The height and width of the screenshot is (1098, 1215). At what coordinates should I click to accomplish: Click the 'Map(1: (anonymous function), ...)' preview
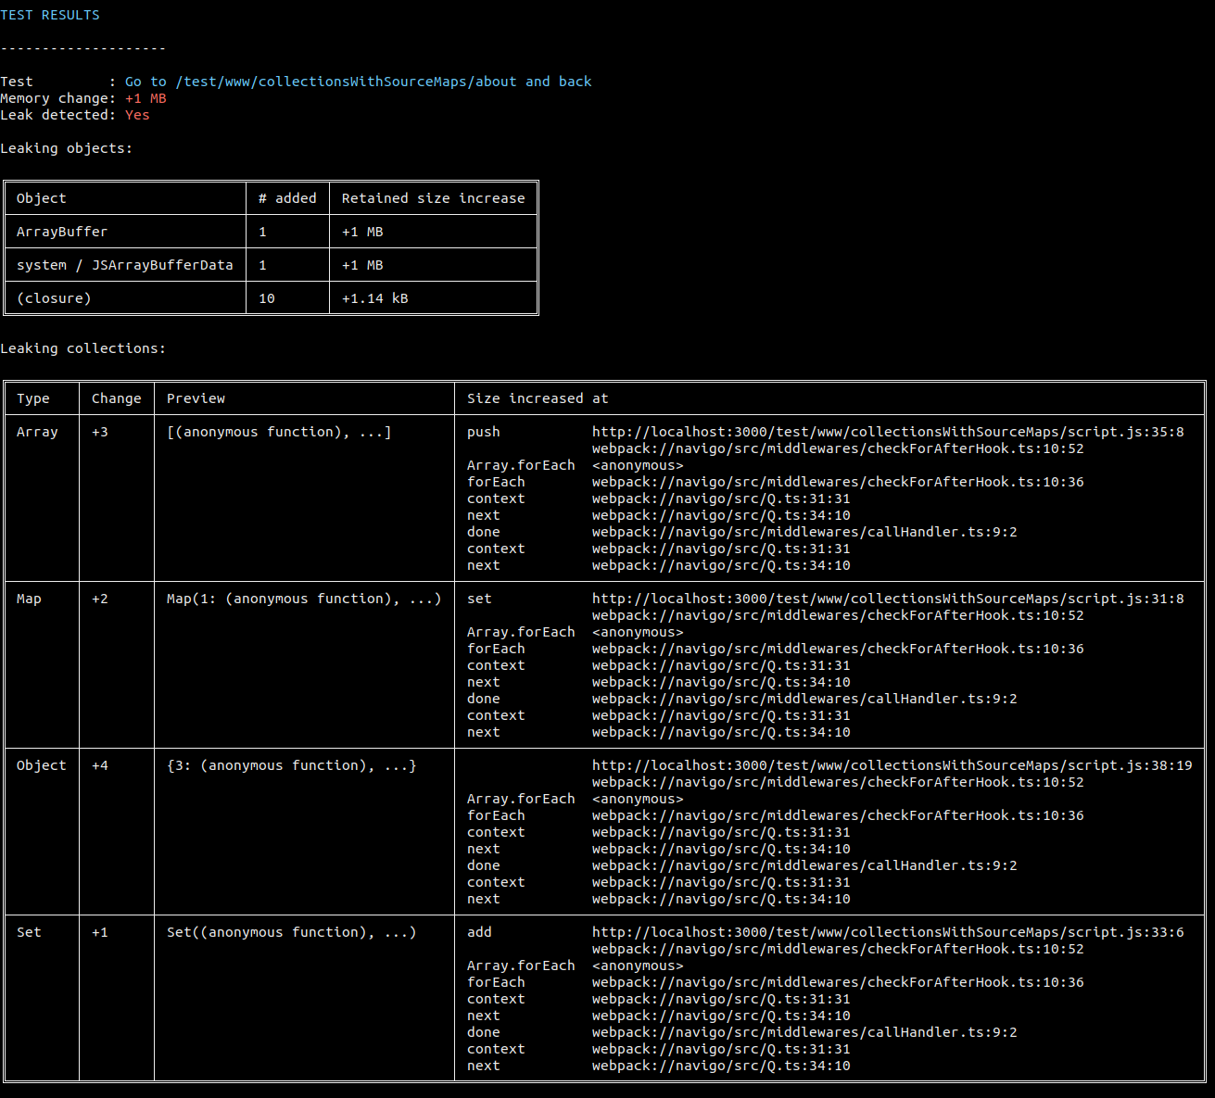click(304, 599)
